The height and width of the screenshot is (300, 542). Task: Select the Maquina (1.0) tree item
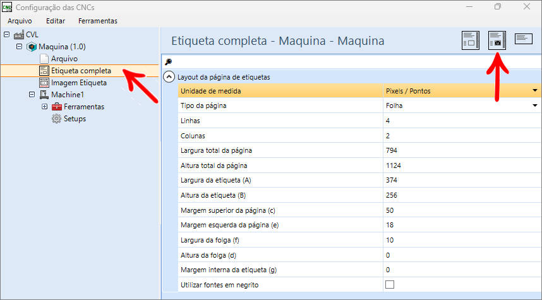click(x=62, y=47)
